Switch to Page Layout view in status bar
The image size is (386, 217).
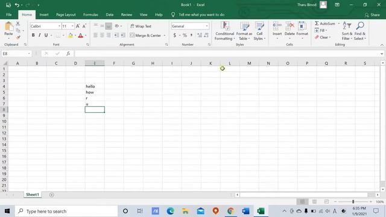pos(314,201)
